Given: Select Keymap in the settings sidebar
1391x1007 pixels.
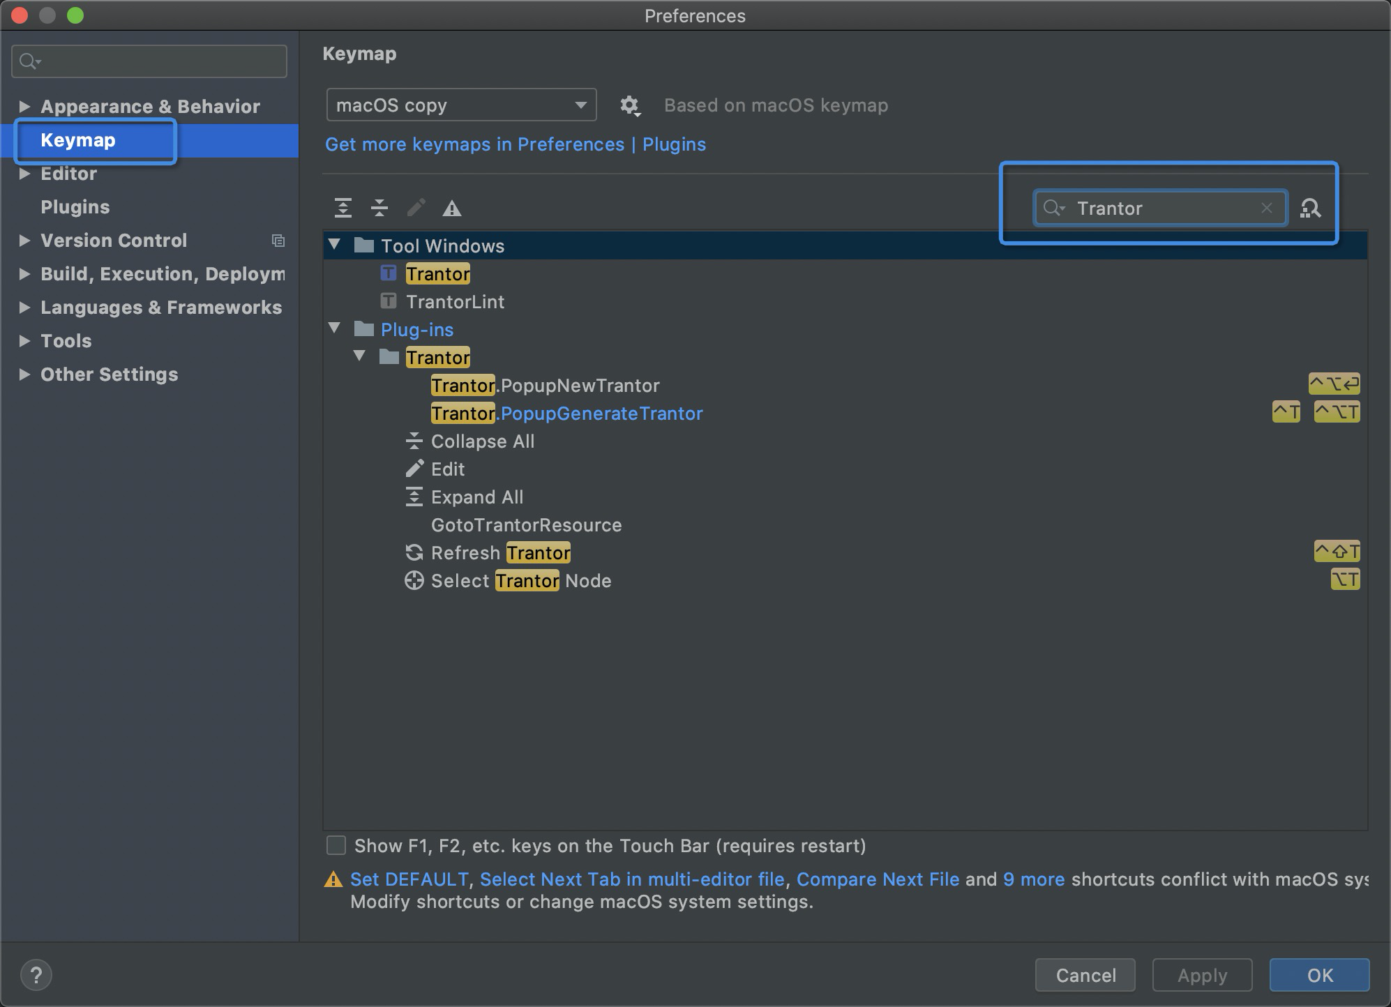Looking at the screenshot, I should point(78,140).
